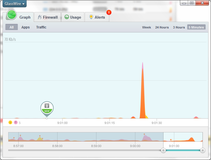
Task: Set time range to 24 Hours
Action: pos(162,27)
